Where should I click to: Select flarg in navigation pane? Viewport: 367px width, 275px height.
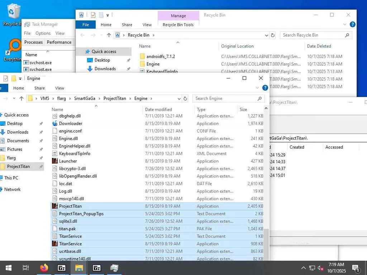click(x=11, y=158)
